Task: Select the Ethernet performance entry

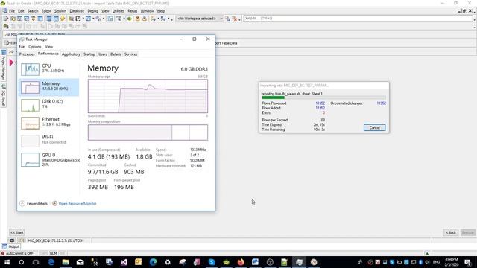Action: point(48,123)
